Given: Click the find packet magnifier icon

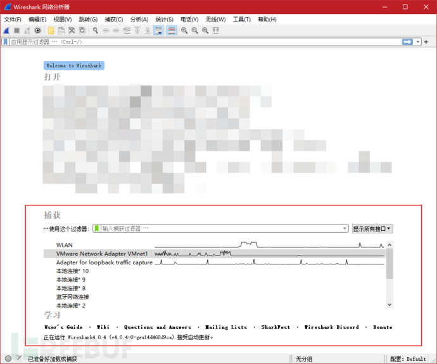Looking at the screenshot, I should point(95,30).
